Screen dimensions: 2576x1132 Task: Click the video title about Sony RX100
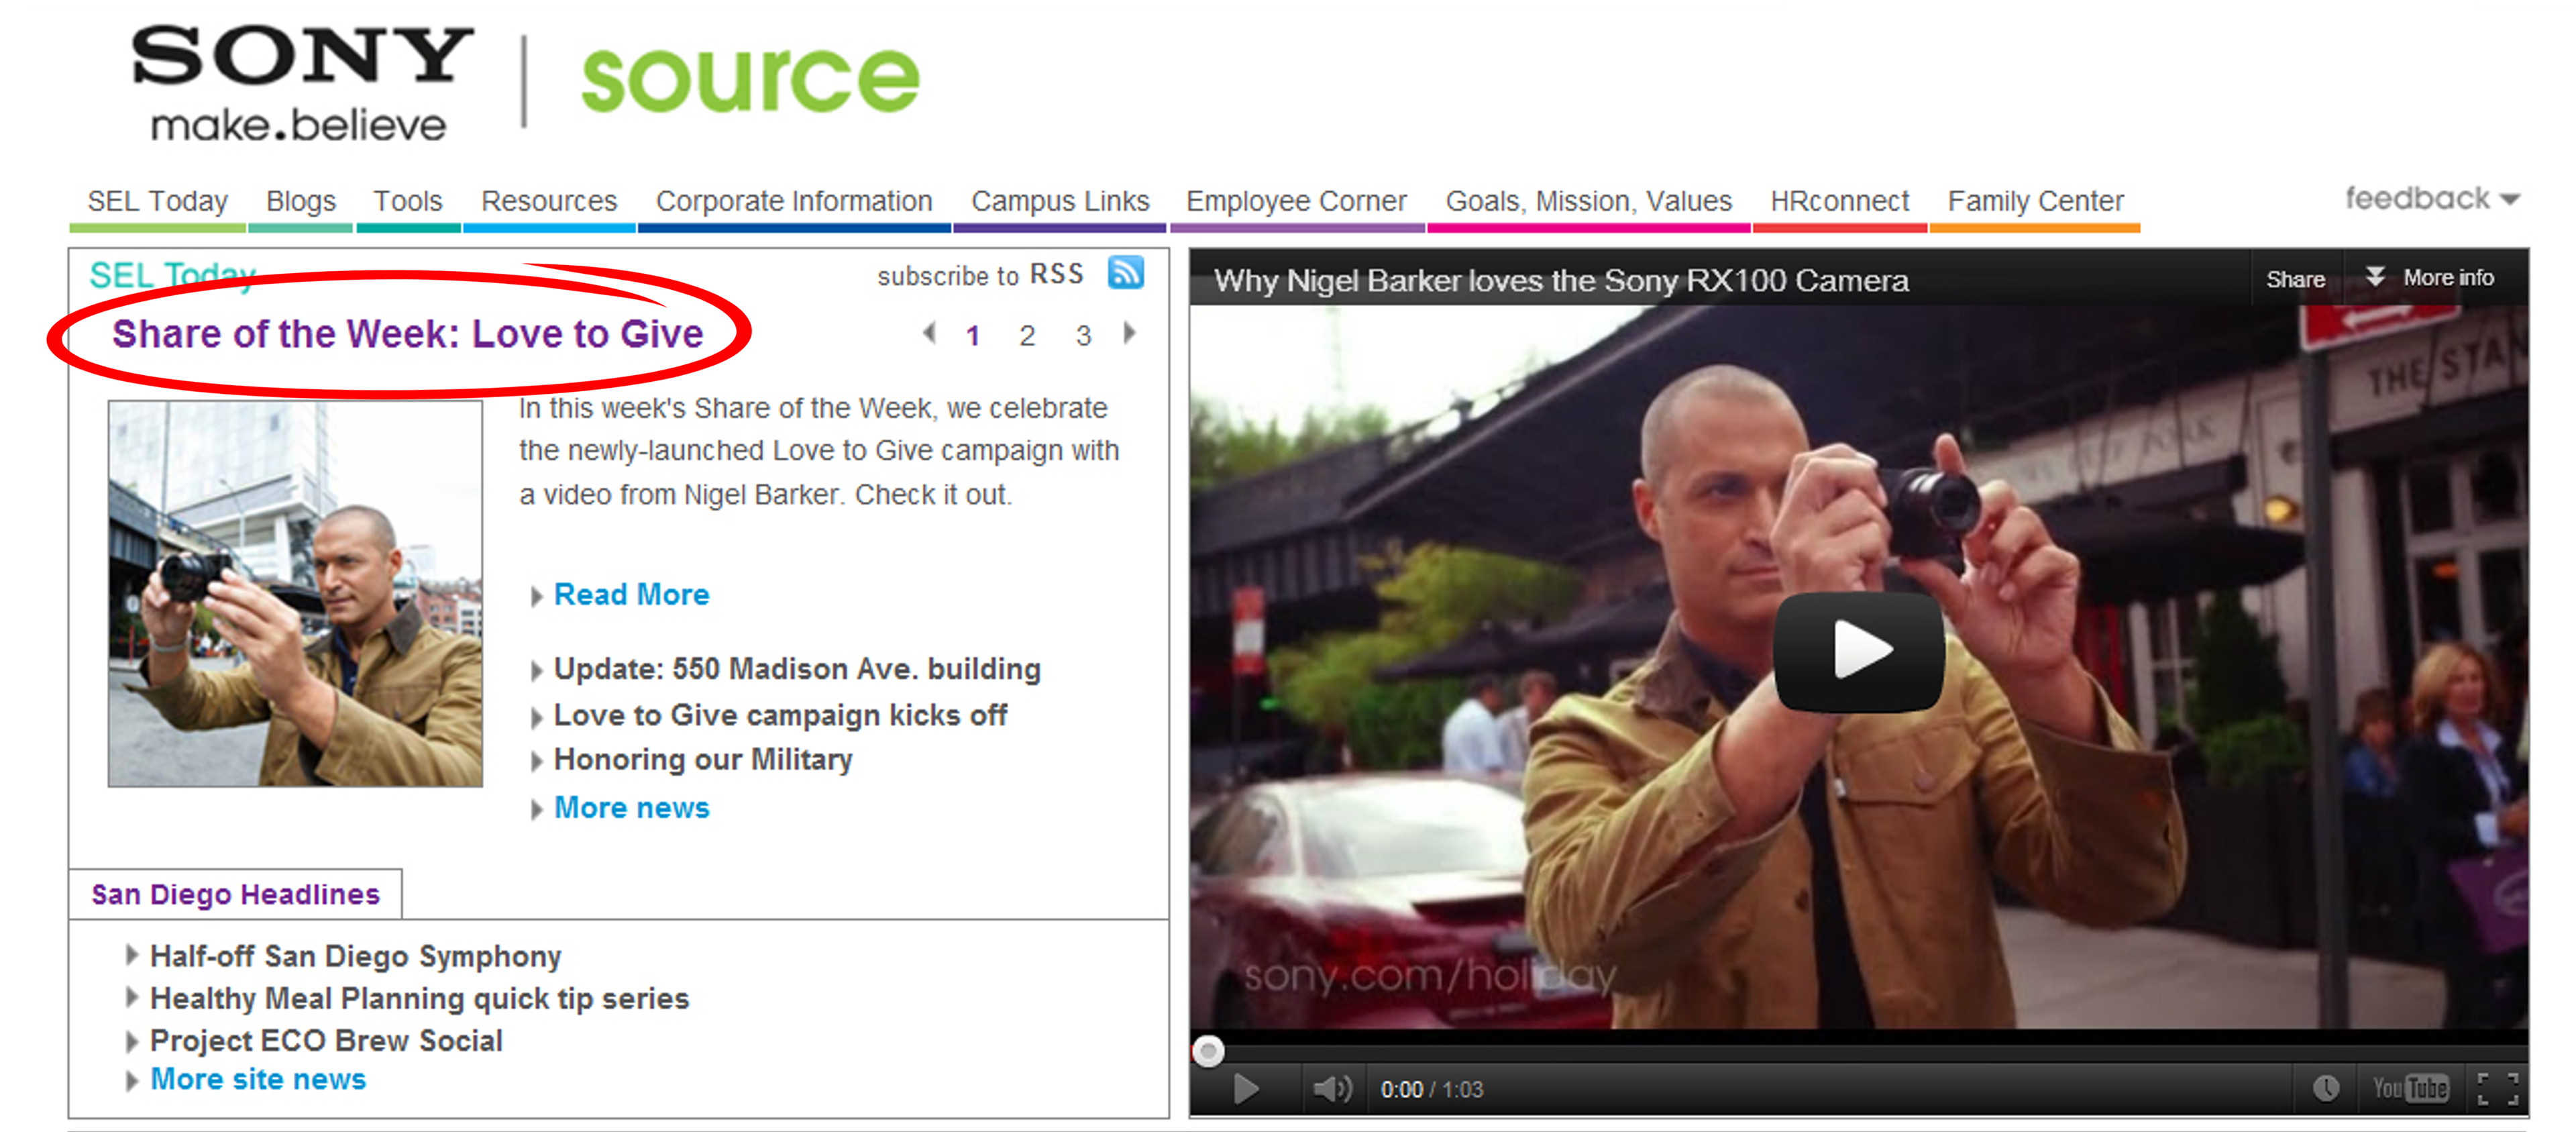click(1561, 281)
